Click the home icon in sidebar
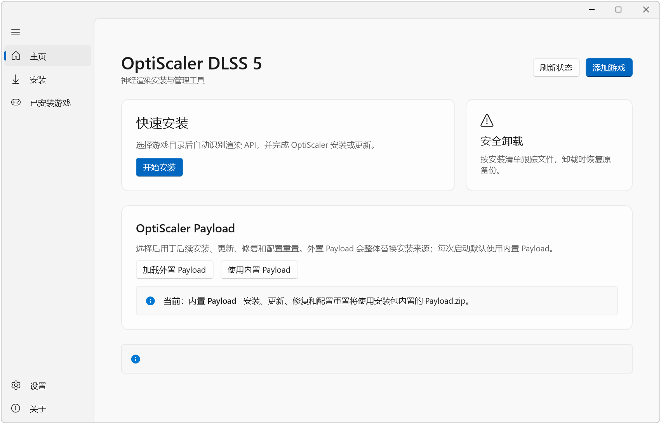The height and width of the screenshot is (424, 661). point(16,56)
